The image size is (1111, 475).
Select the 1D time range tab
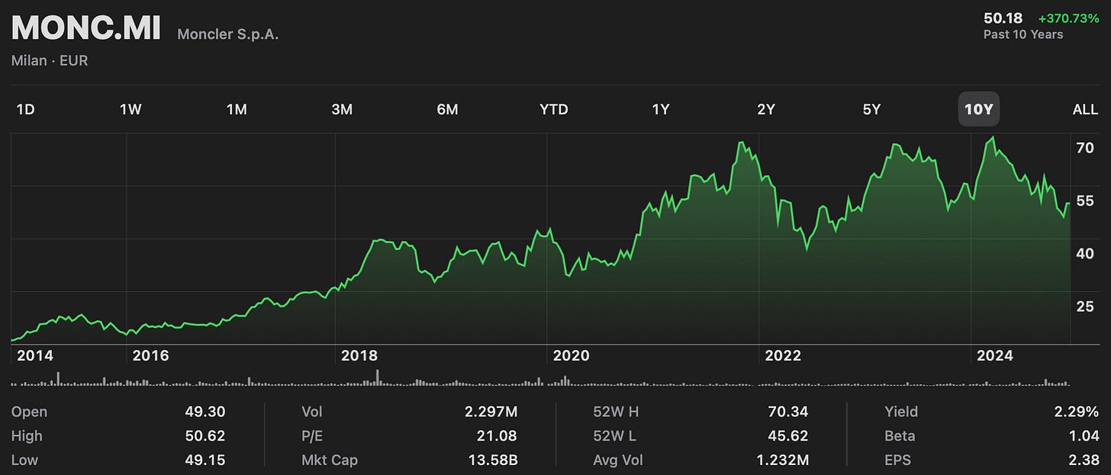pos(25,109)
